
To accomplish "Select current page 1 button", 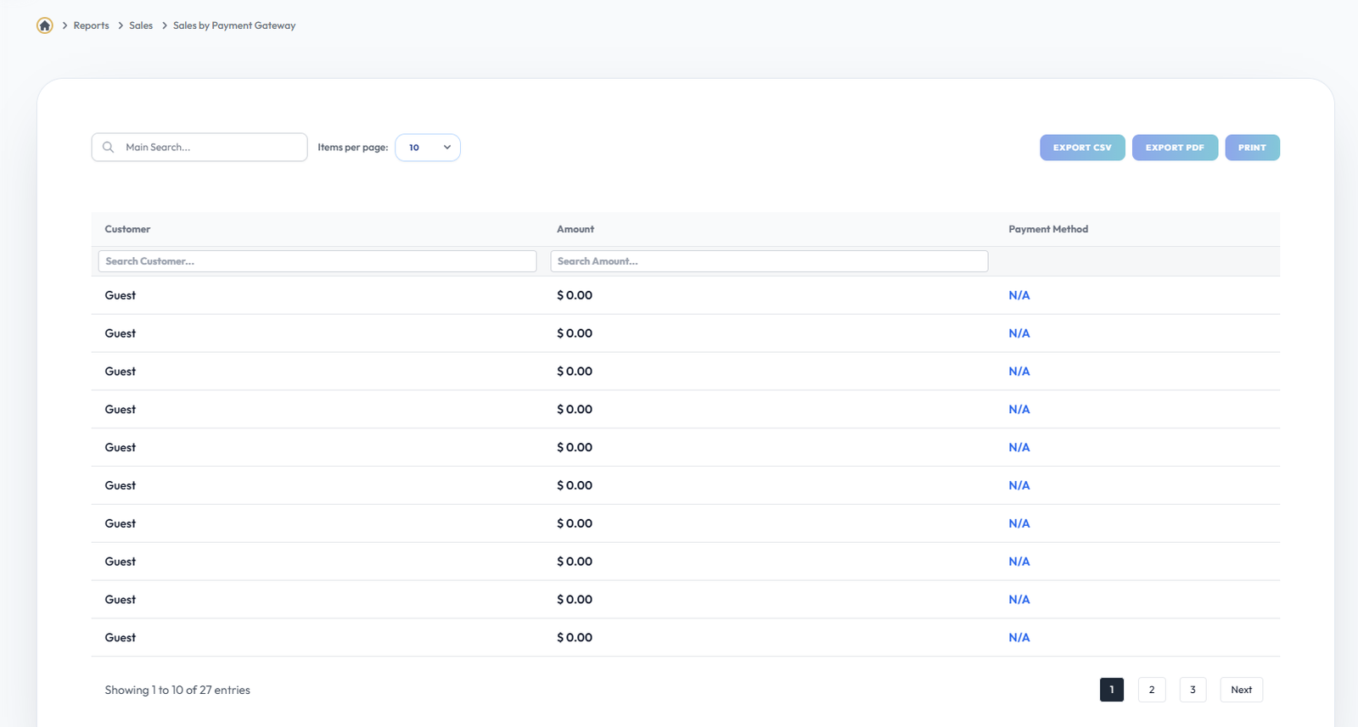I will click(x=1112, y=690).
